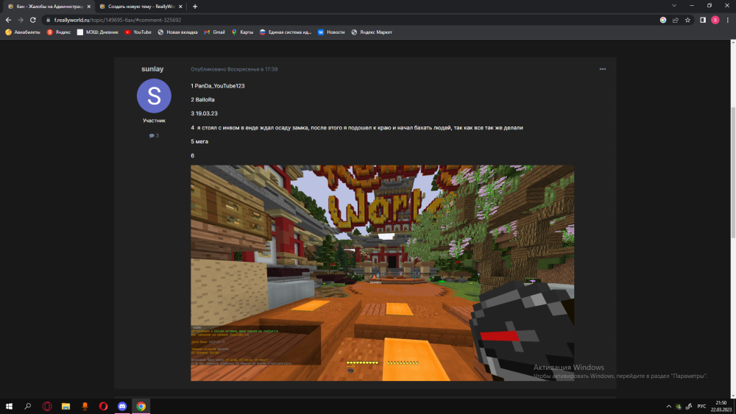736x414 pixels.
Task: Open the МЭШ: Дневник bookmark
Action: coord(98,32)
